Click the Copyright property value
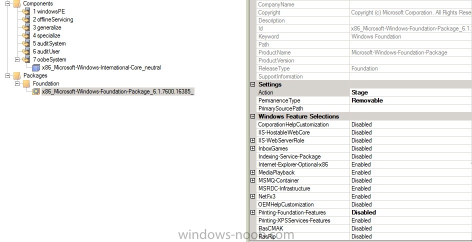The height and width of the screenshot is (242, 472). 410,12
